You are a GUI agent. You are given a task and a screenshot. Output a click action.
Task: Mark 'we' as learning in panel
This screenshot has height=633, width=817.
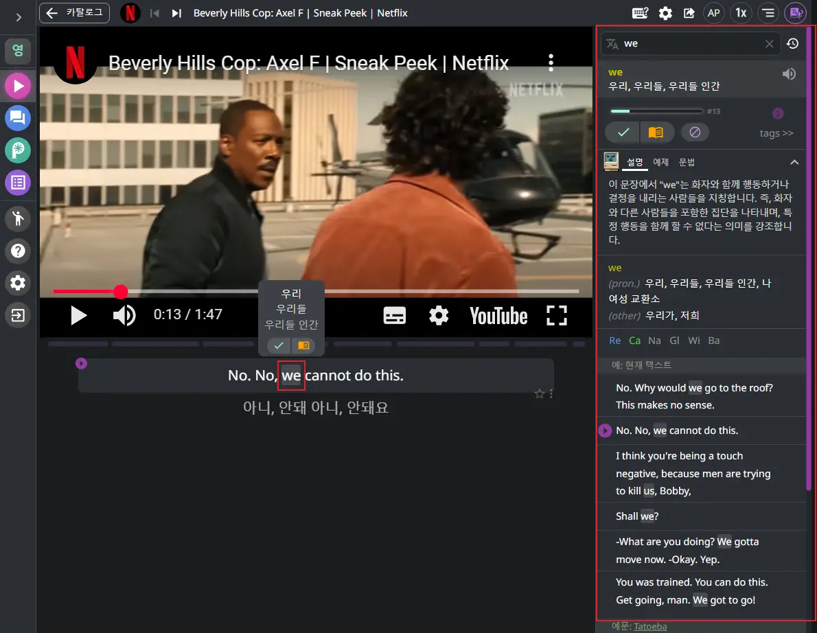point(656,133)
